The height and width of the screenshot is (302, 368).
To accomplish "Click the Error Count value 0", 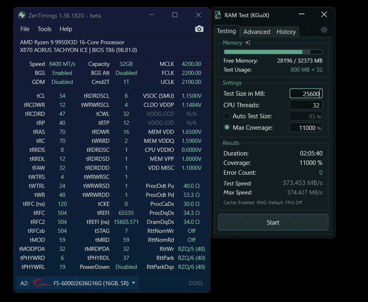I will point(321,173).
